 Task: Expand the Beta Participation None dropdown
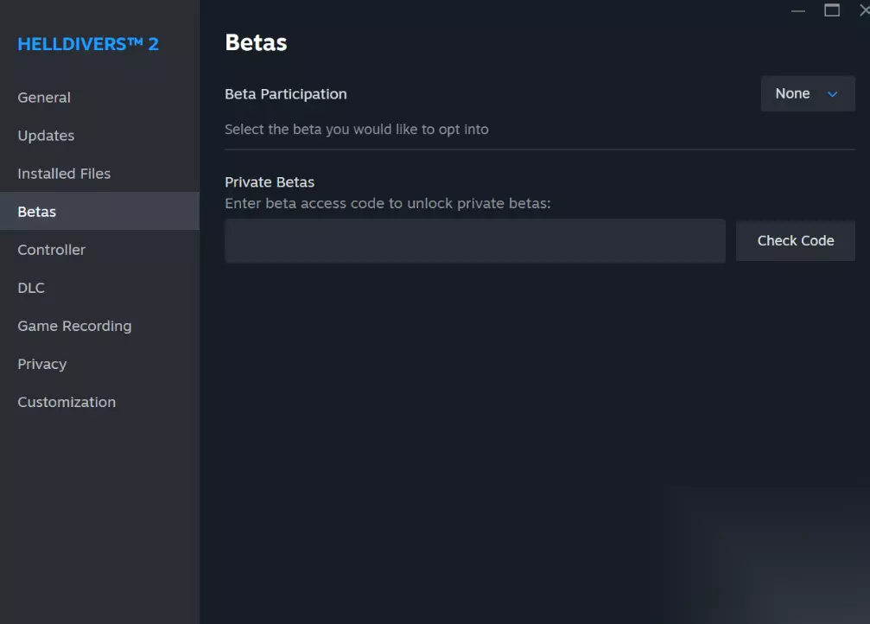tap(807, 94)
